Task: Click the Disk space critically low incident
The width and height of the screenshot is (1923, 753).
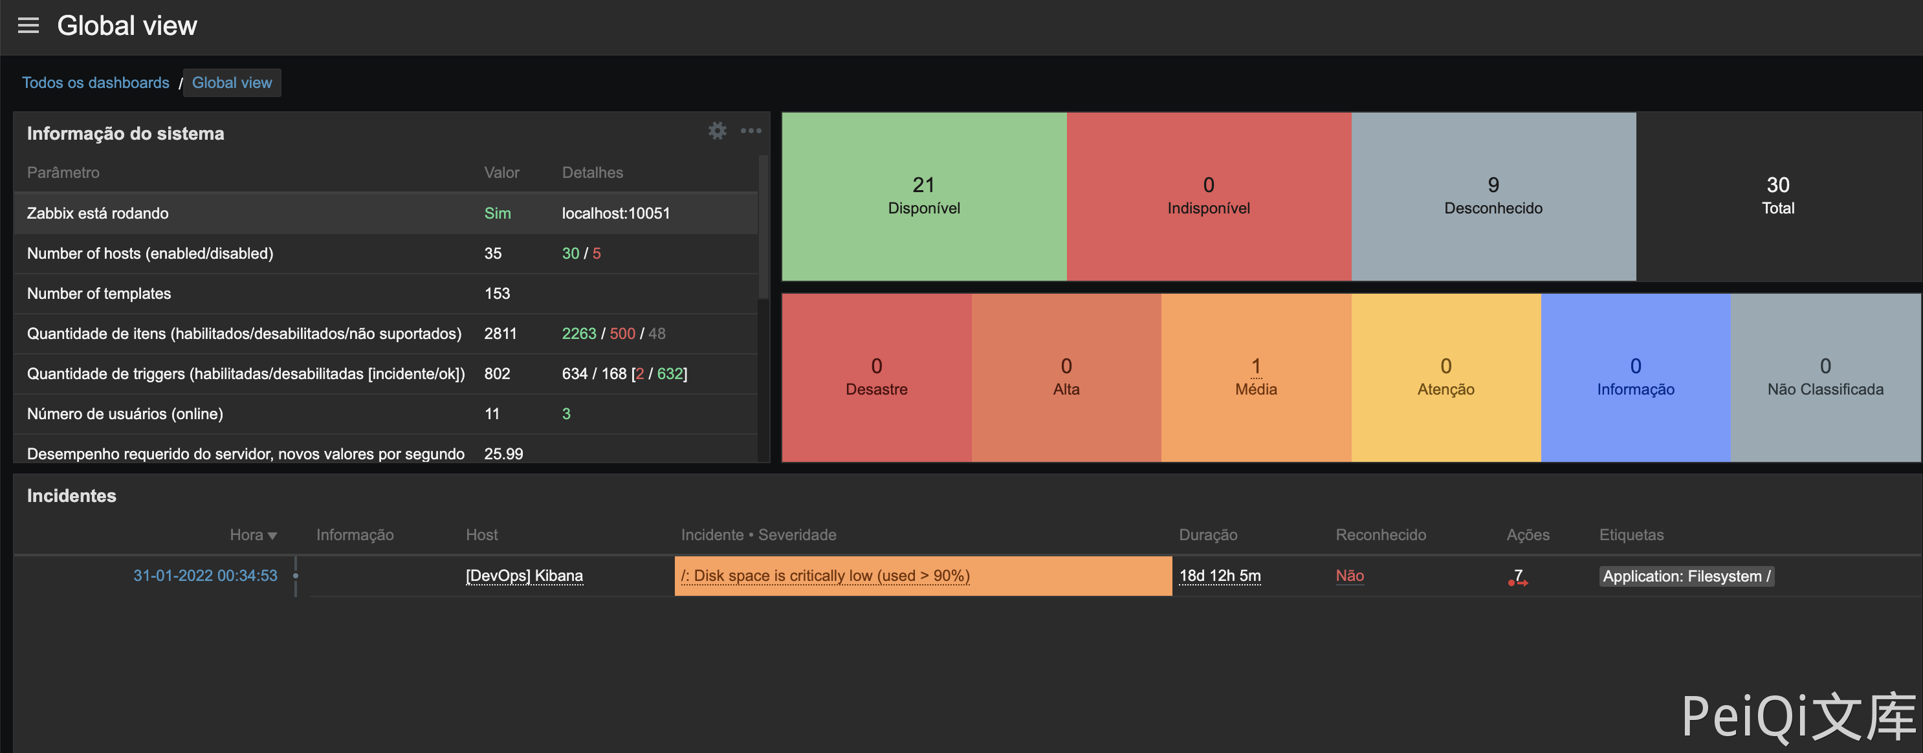Action: pyautogui.click(x=824, y=576)
